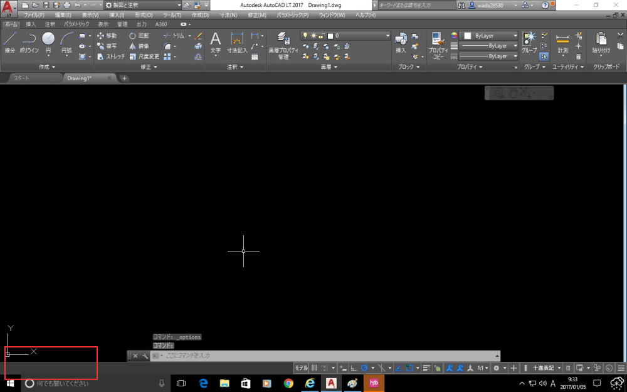Open the 製図と注釈 workspace dropdown
The height and width of the screenshot is (392, 627).
click(x=143, y=5)
